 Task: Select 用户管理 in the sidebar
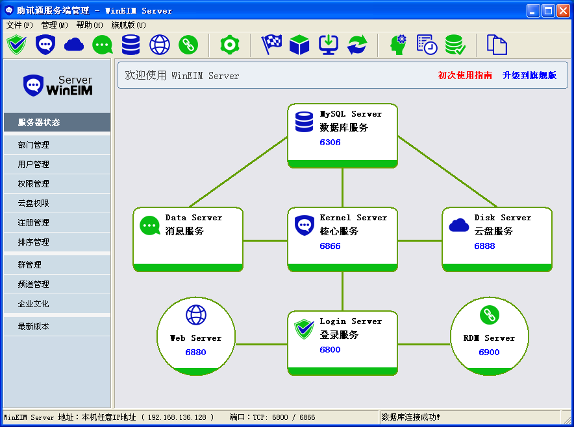[34, 165]
